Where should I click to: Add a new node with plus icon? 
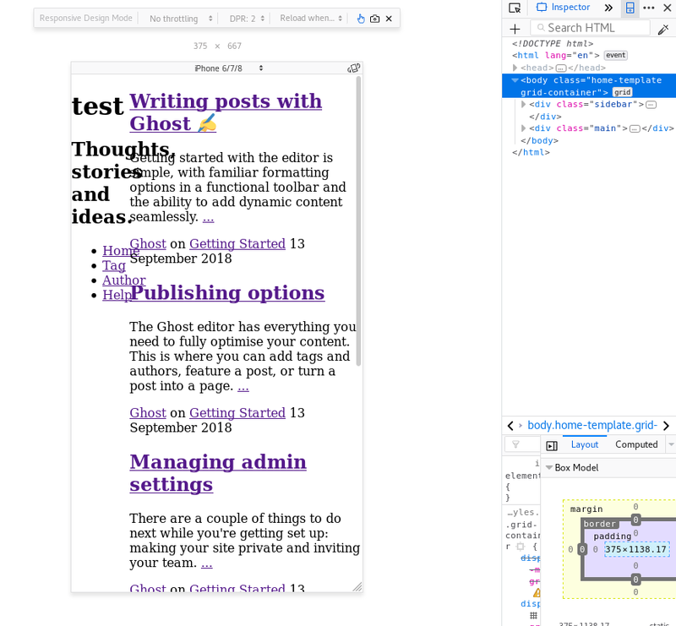[515, 29]
